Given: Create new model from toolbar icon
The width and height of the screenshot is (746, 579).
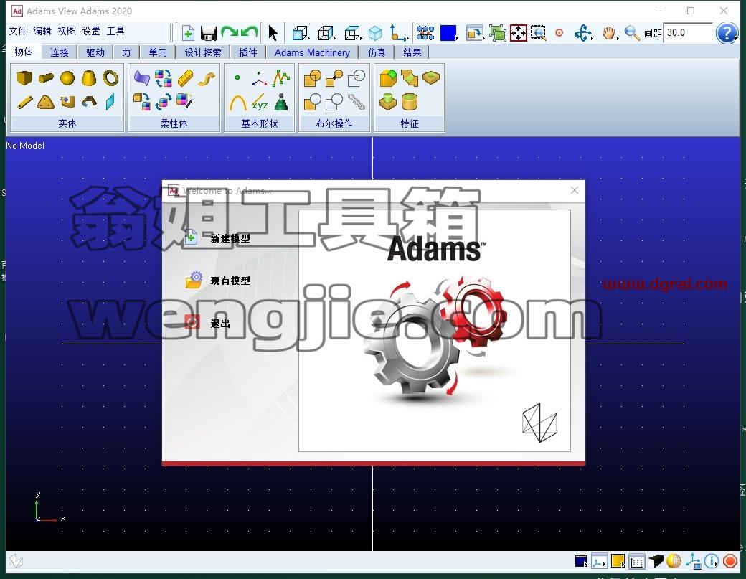Looking at the screenshot, I should [x=188, y=33].
